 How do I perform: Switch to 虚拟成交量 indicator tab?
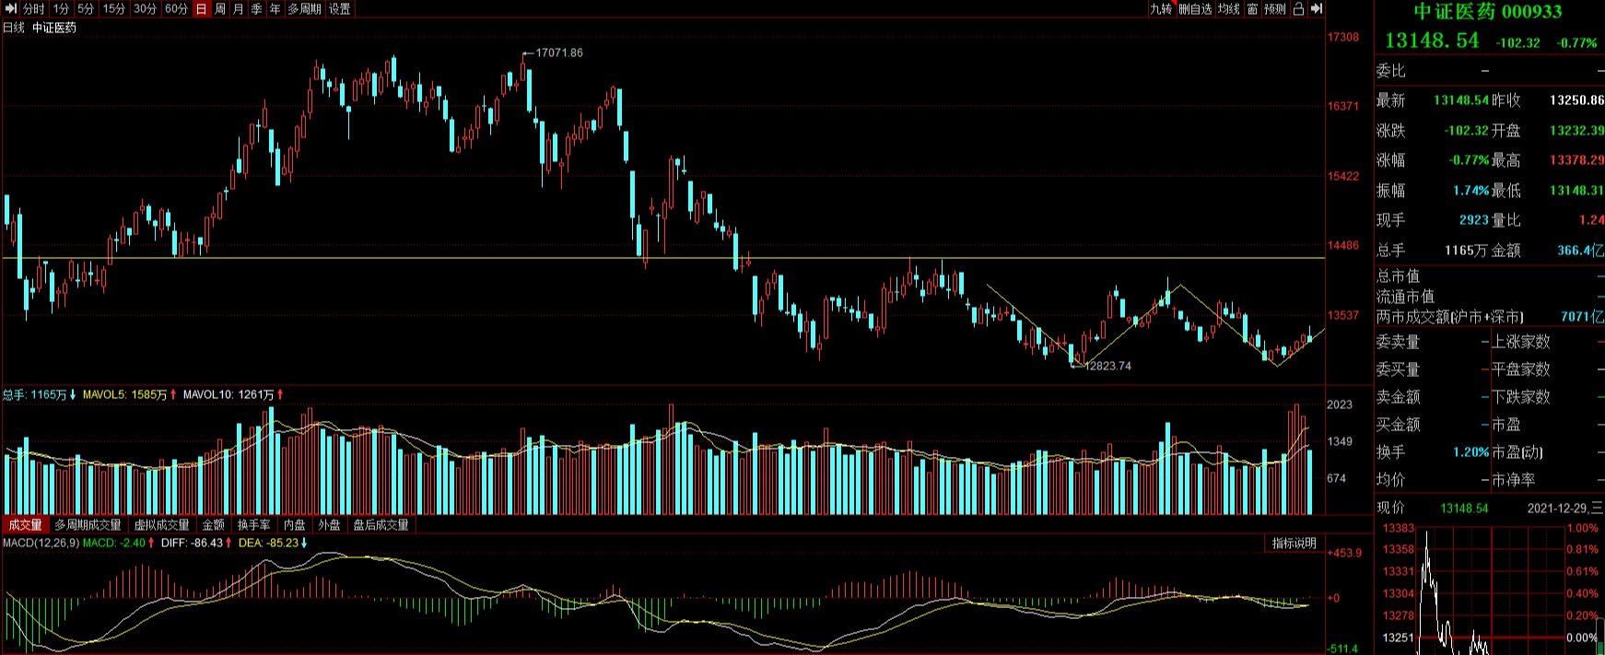[x=162, y=524]
